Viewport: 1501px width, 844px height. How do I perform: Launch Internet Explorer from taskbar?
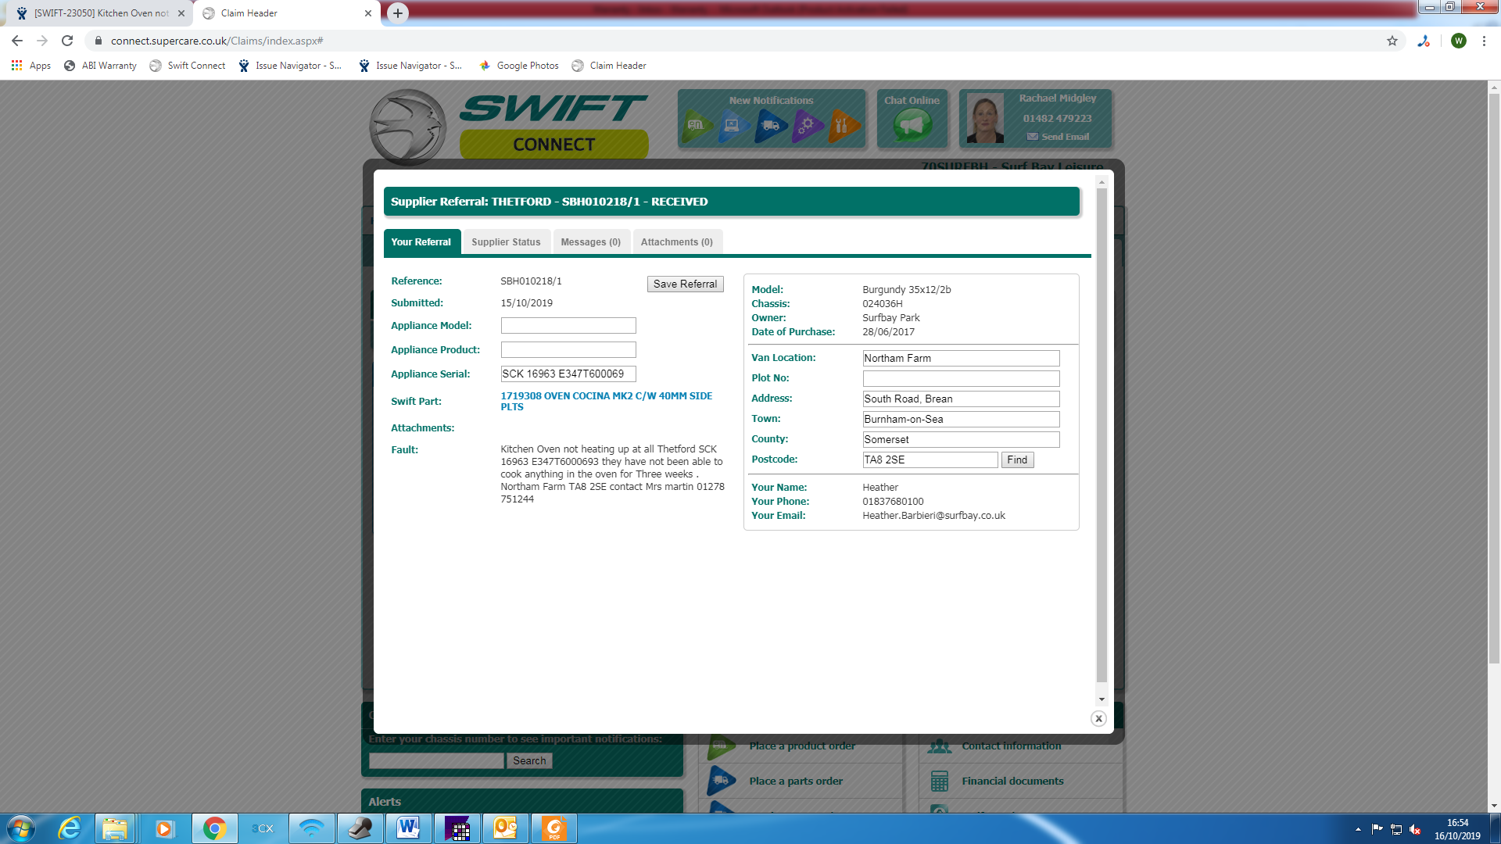pos(70,828)
